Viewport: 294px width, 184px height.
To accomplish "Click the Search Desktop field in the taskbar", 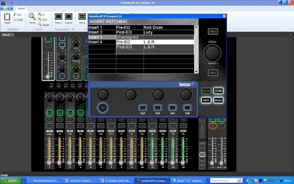I will (x=223, y=181).
